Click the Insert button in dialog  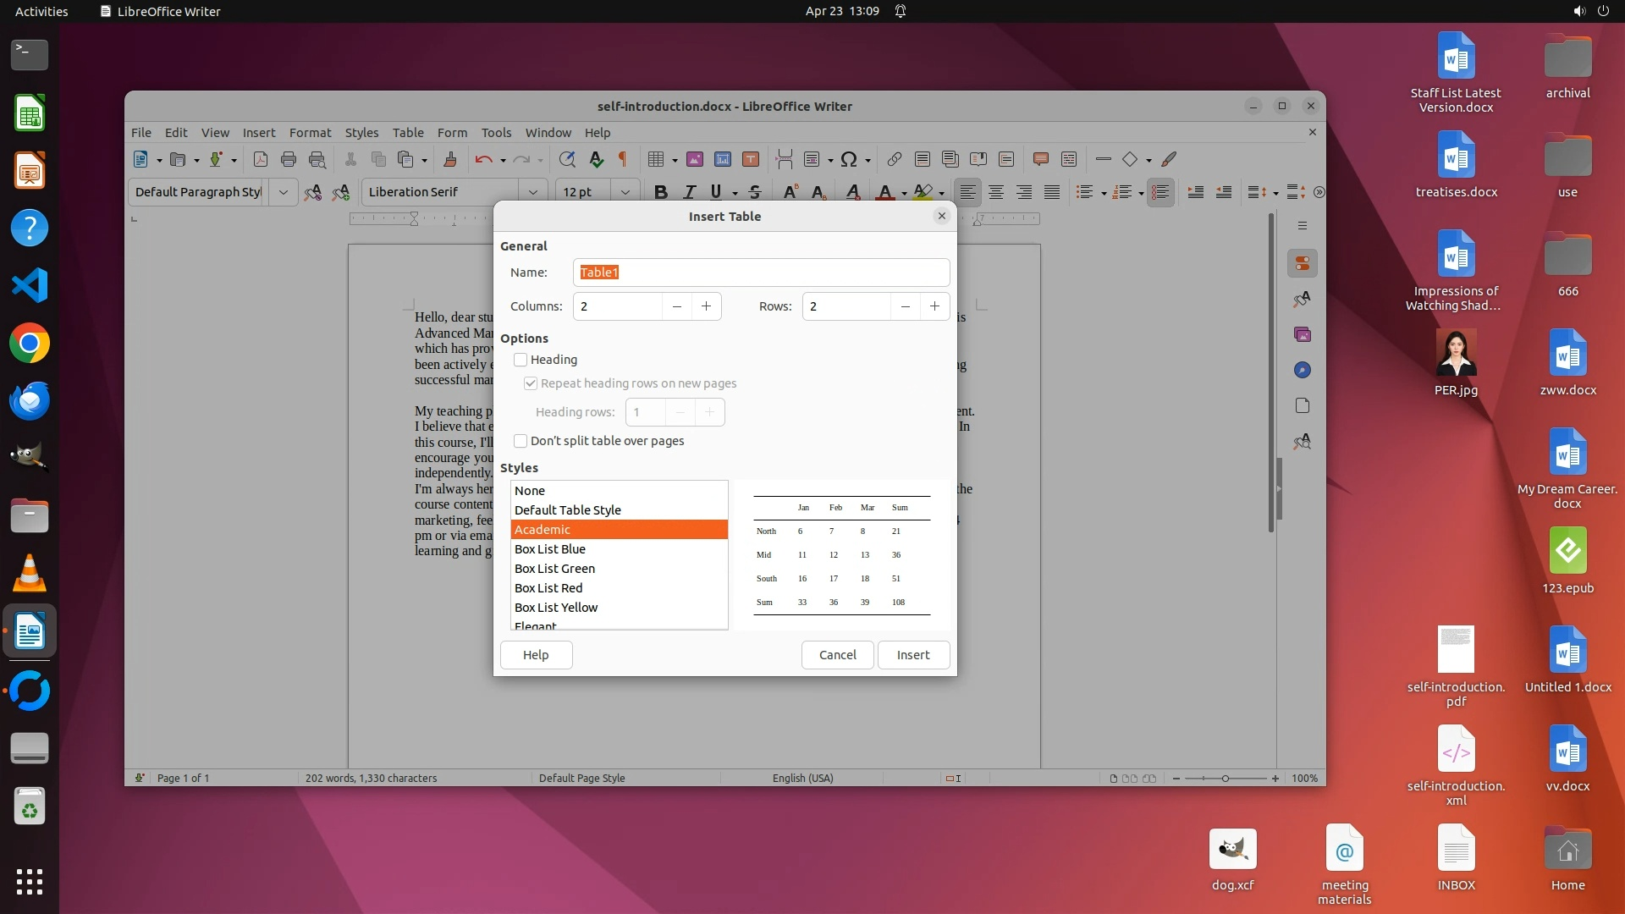pos(912,655)
